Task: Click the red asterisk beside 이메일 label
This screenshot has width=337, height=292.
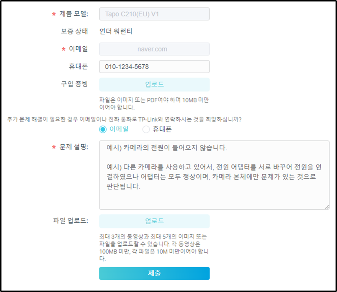Action: tap(63, 50)
